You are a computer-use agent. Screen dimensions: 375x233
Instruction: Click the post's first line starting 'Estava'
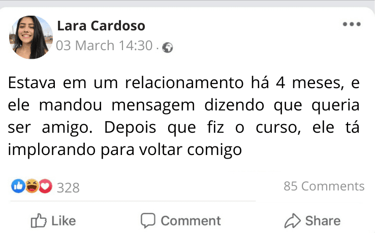pyautogui.click(x=184, y=84)
